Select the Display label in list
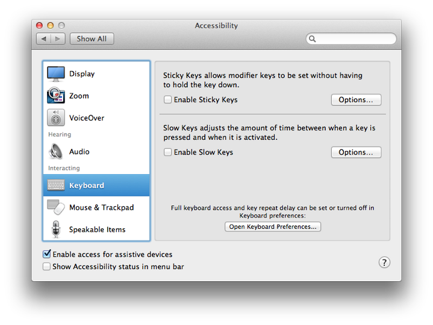The image size is (433, 325). click(82, 74)
